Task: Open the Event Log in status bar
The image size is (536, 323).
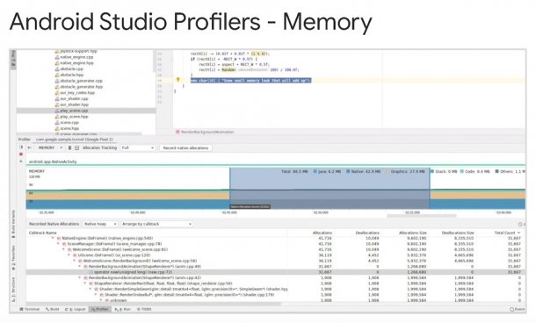Action: (518, 309)
